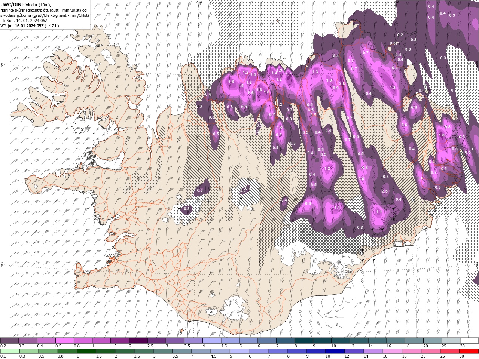Click the 'slydda/snjókoma (grátt/bleikt/grænt' header line
The height and width of the screenshot is (359, 479).
[x=45, y=15]
